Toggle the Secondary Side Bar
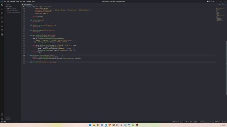 click(212, 1)
